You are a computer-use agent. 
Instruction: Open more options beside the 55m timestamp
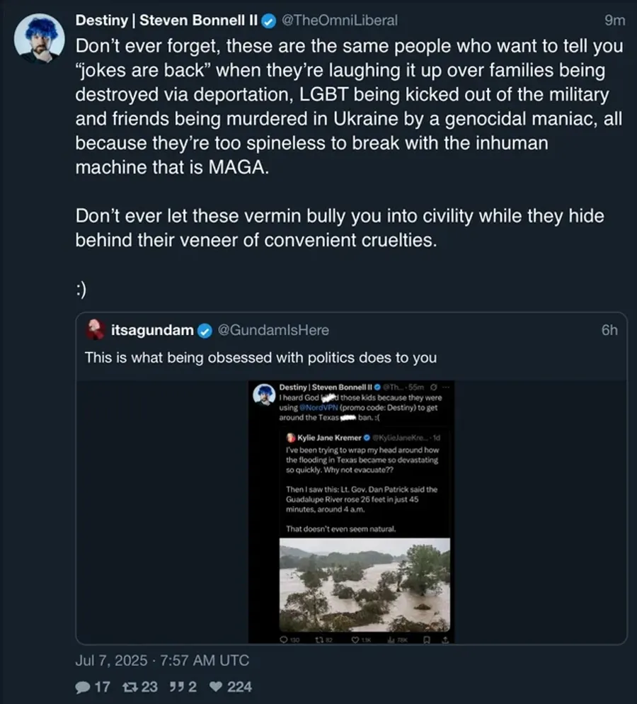(446, 387)
